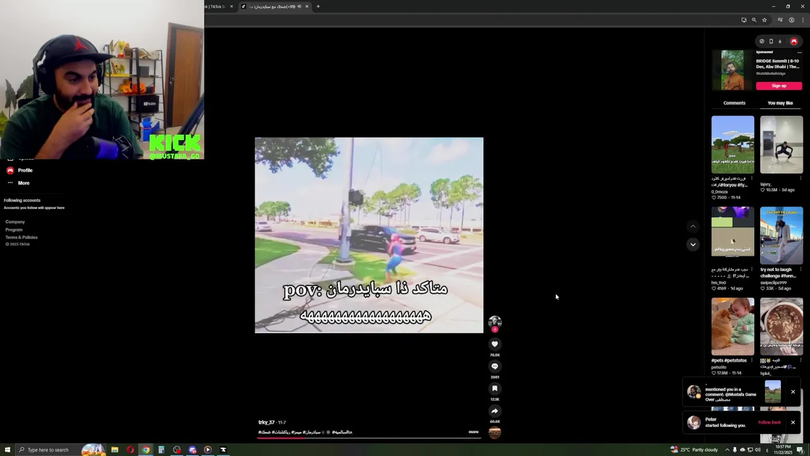Open Chrome profile icon
Screen dimensions: 810x456
[791, 20]
